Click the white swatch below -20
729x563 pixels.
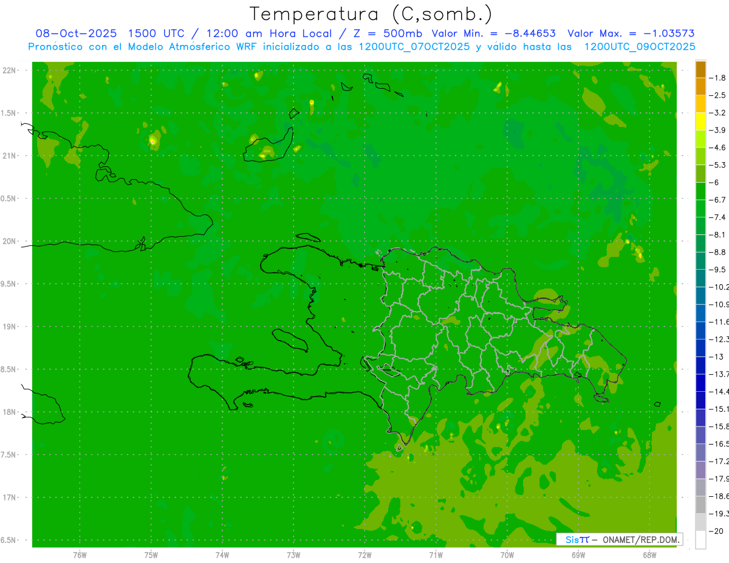pos(700,540)
